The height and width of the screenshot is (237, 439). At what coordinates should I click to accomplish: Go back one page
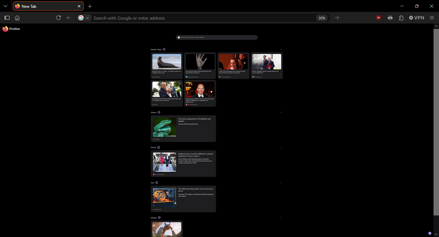(69, 18)
